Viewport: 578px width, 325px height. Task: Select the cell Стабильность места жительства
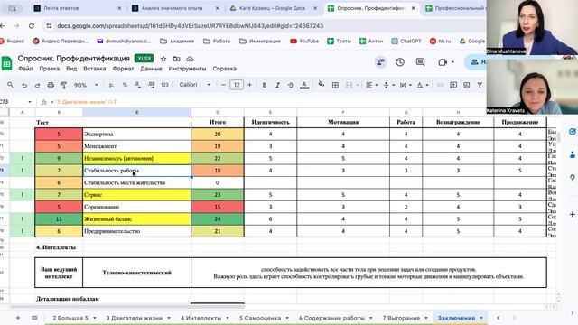(x=136, y=182)
